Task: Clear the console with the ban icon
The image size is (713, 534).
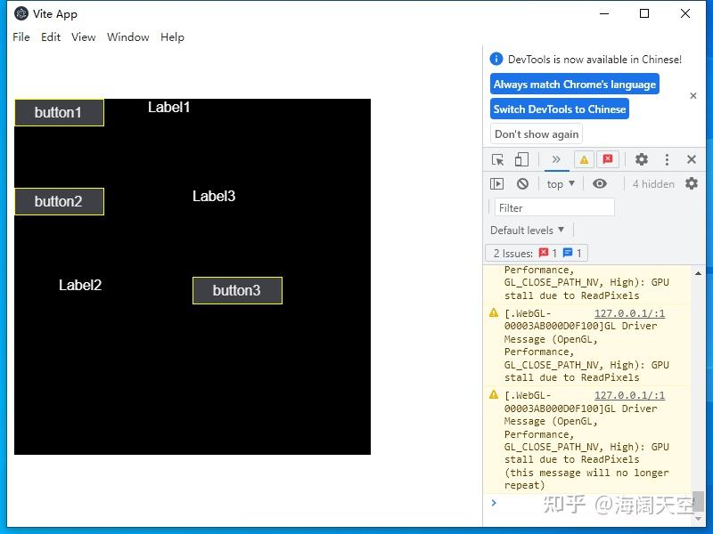Action: (x=522, y=184)
